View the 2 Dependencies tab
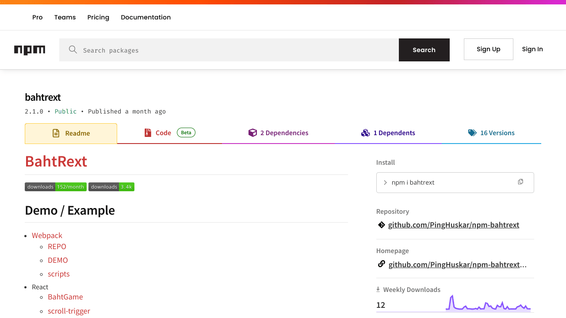This screenshot has width=566, height=318. [278, 133]
